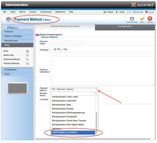Open Payment Methods link
The image size is (157, 143).
pos(11,63)
